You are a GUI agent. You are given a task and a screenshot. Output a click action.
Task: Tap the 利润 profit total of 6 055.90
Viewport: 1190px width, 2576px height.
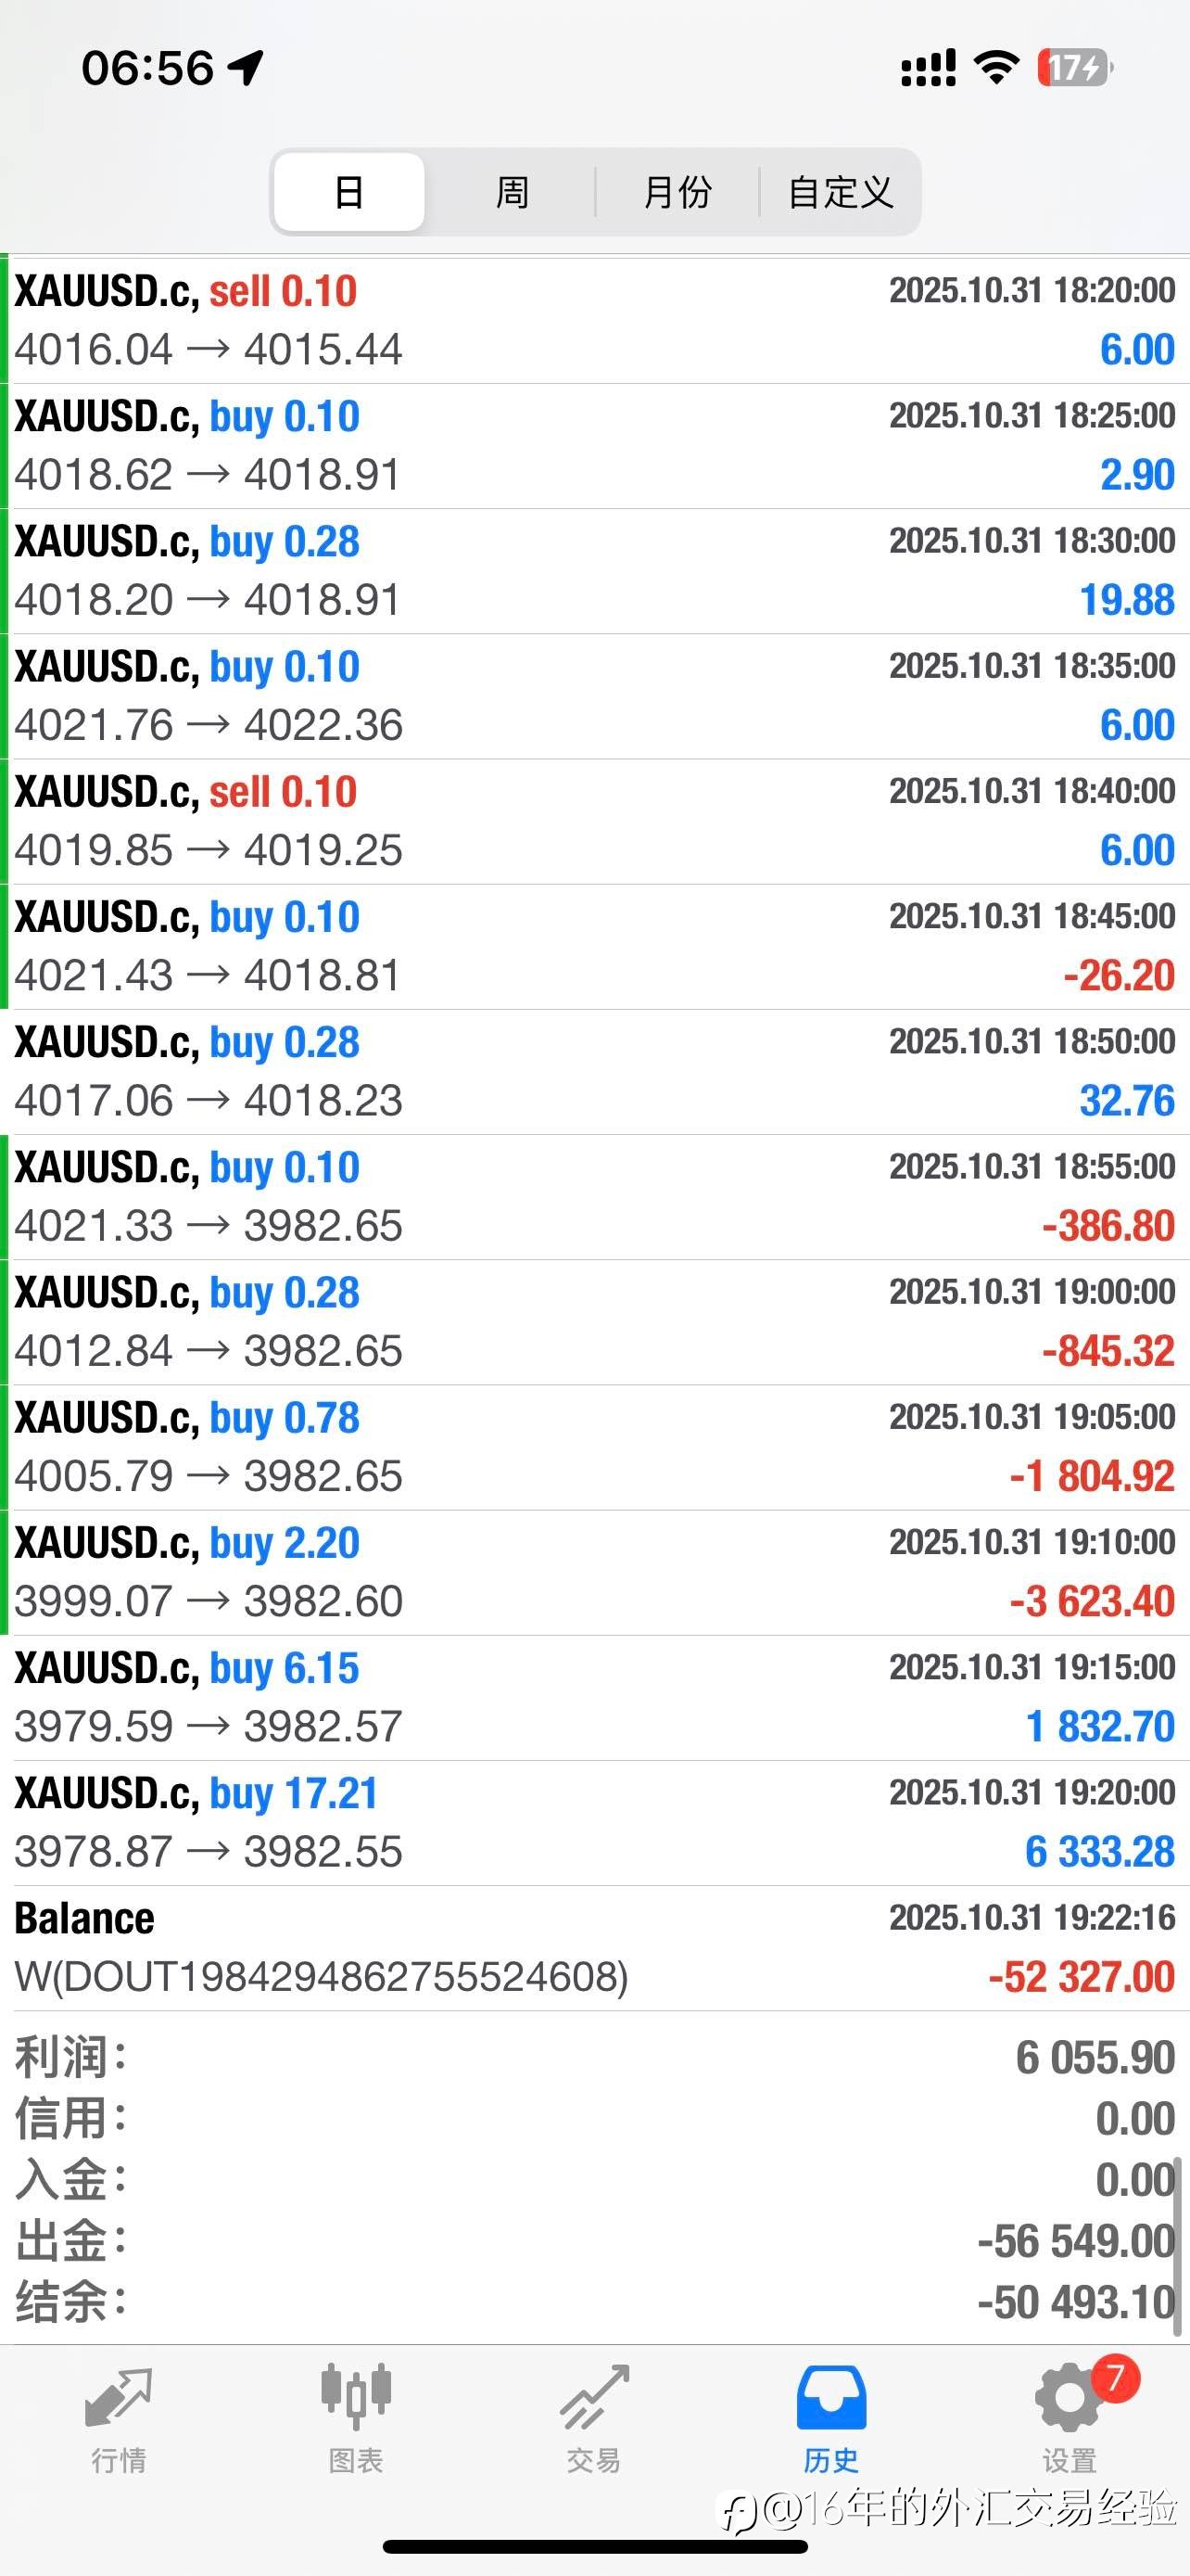(x=1095, y=2058)
